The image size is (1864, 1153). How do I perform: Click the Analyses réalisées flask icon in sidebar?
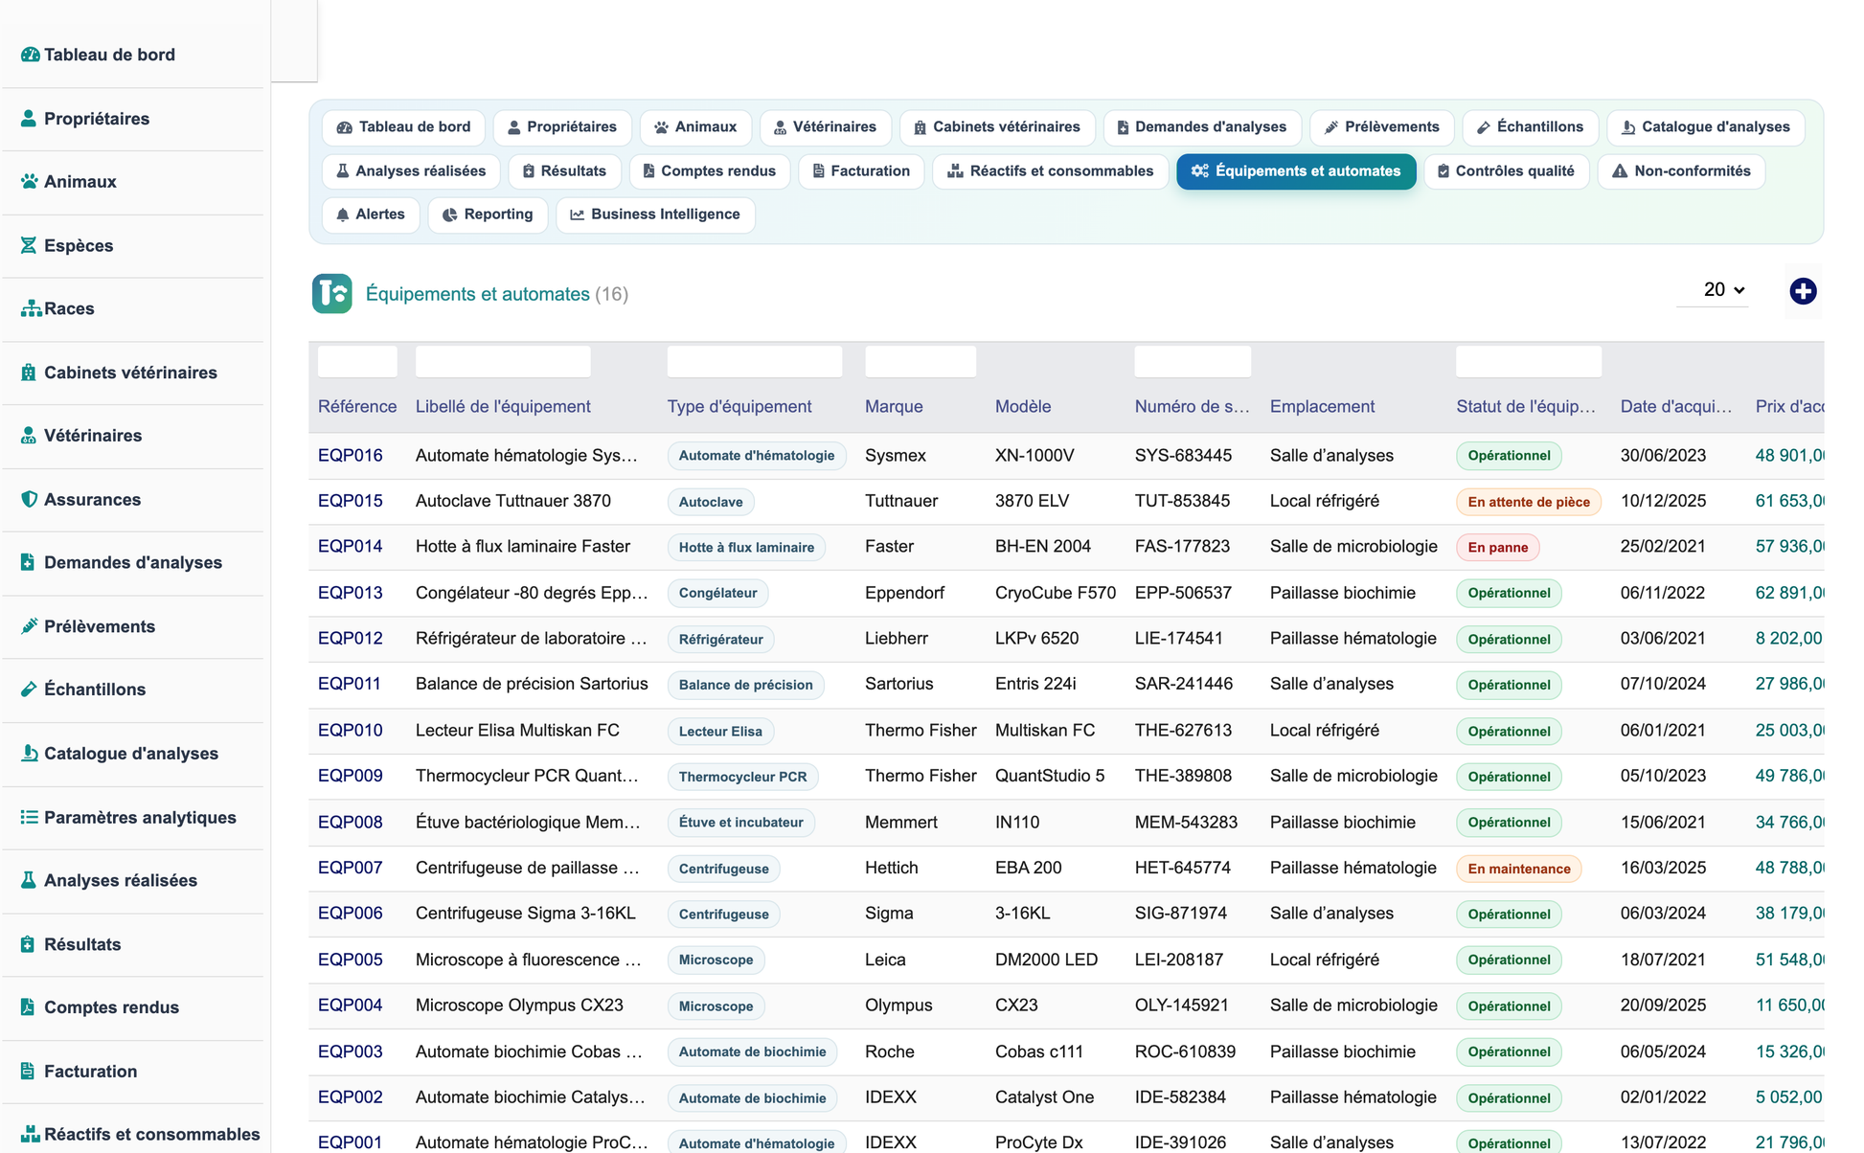[x=29, y=880]
